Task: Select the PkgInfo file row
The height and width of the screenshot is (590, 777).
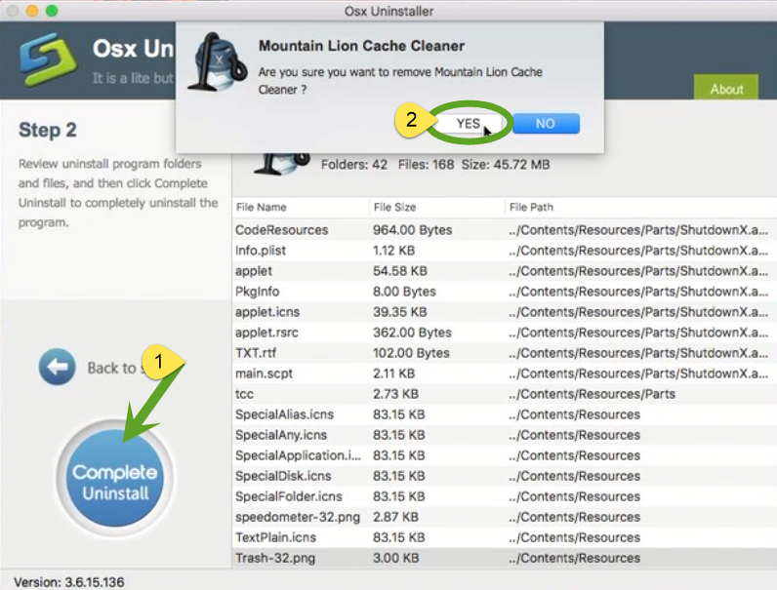Action: coord(504,292)
